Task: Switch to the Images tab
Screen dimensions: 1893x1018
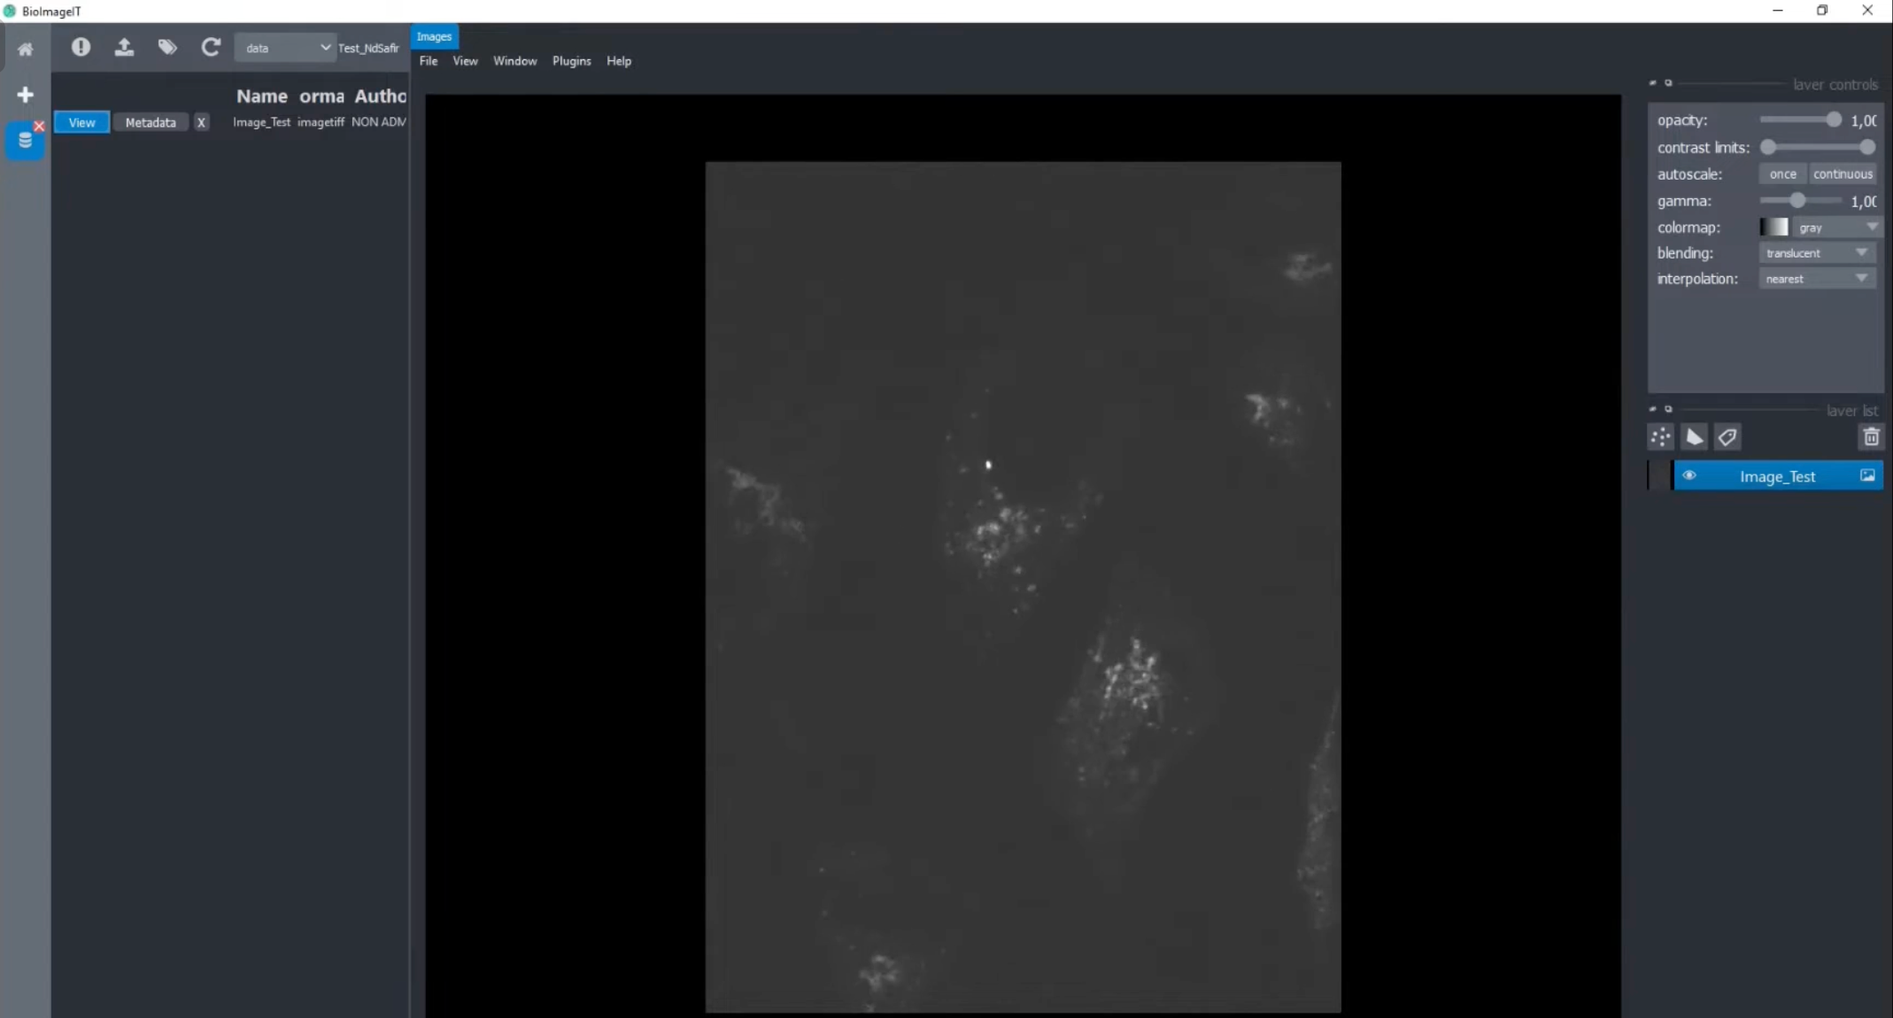Action: coord(434,36)
